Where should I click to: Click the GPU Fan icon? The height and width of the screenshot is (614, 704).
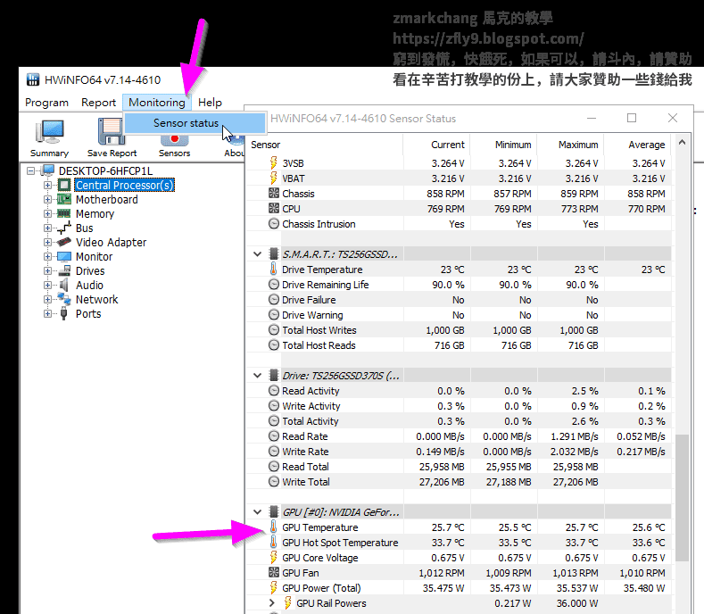pyautogui.click(x=274, y=572)
